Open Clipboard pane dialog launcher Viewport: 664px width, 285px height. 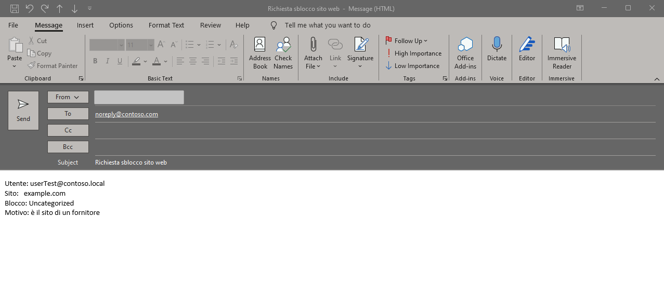coord(81,78)
